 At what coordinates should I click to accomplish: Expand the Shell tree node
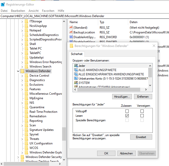pos(22,44)
